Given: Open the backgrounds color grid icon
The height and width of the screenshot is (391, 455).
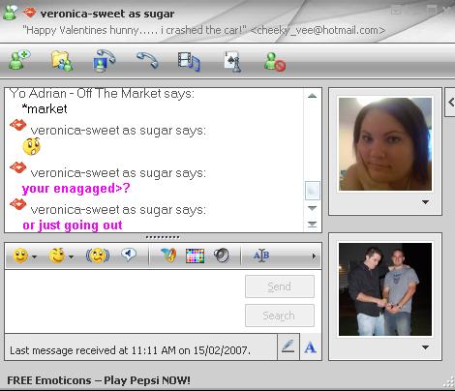Looking at the screenshot, I should coord(195,256).
